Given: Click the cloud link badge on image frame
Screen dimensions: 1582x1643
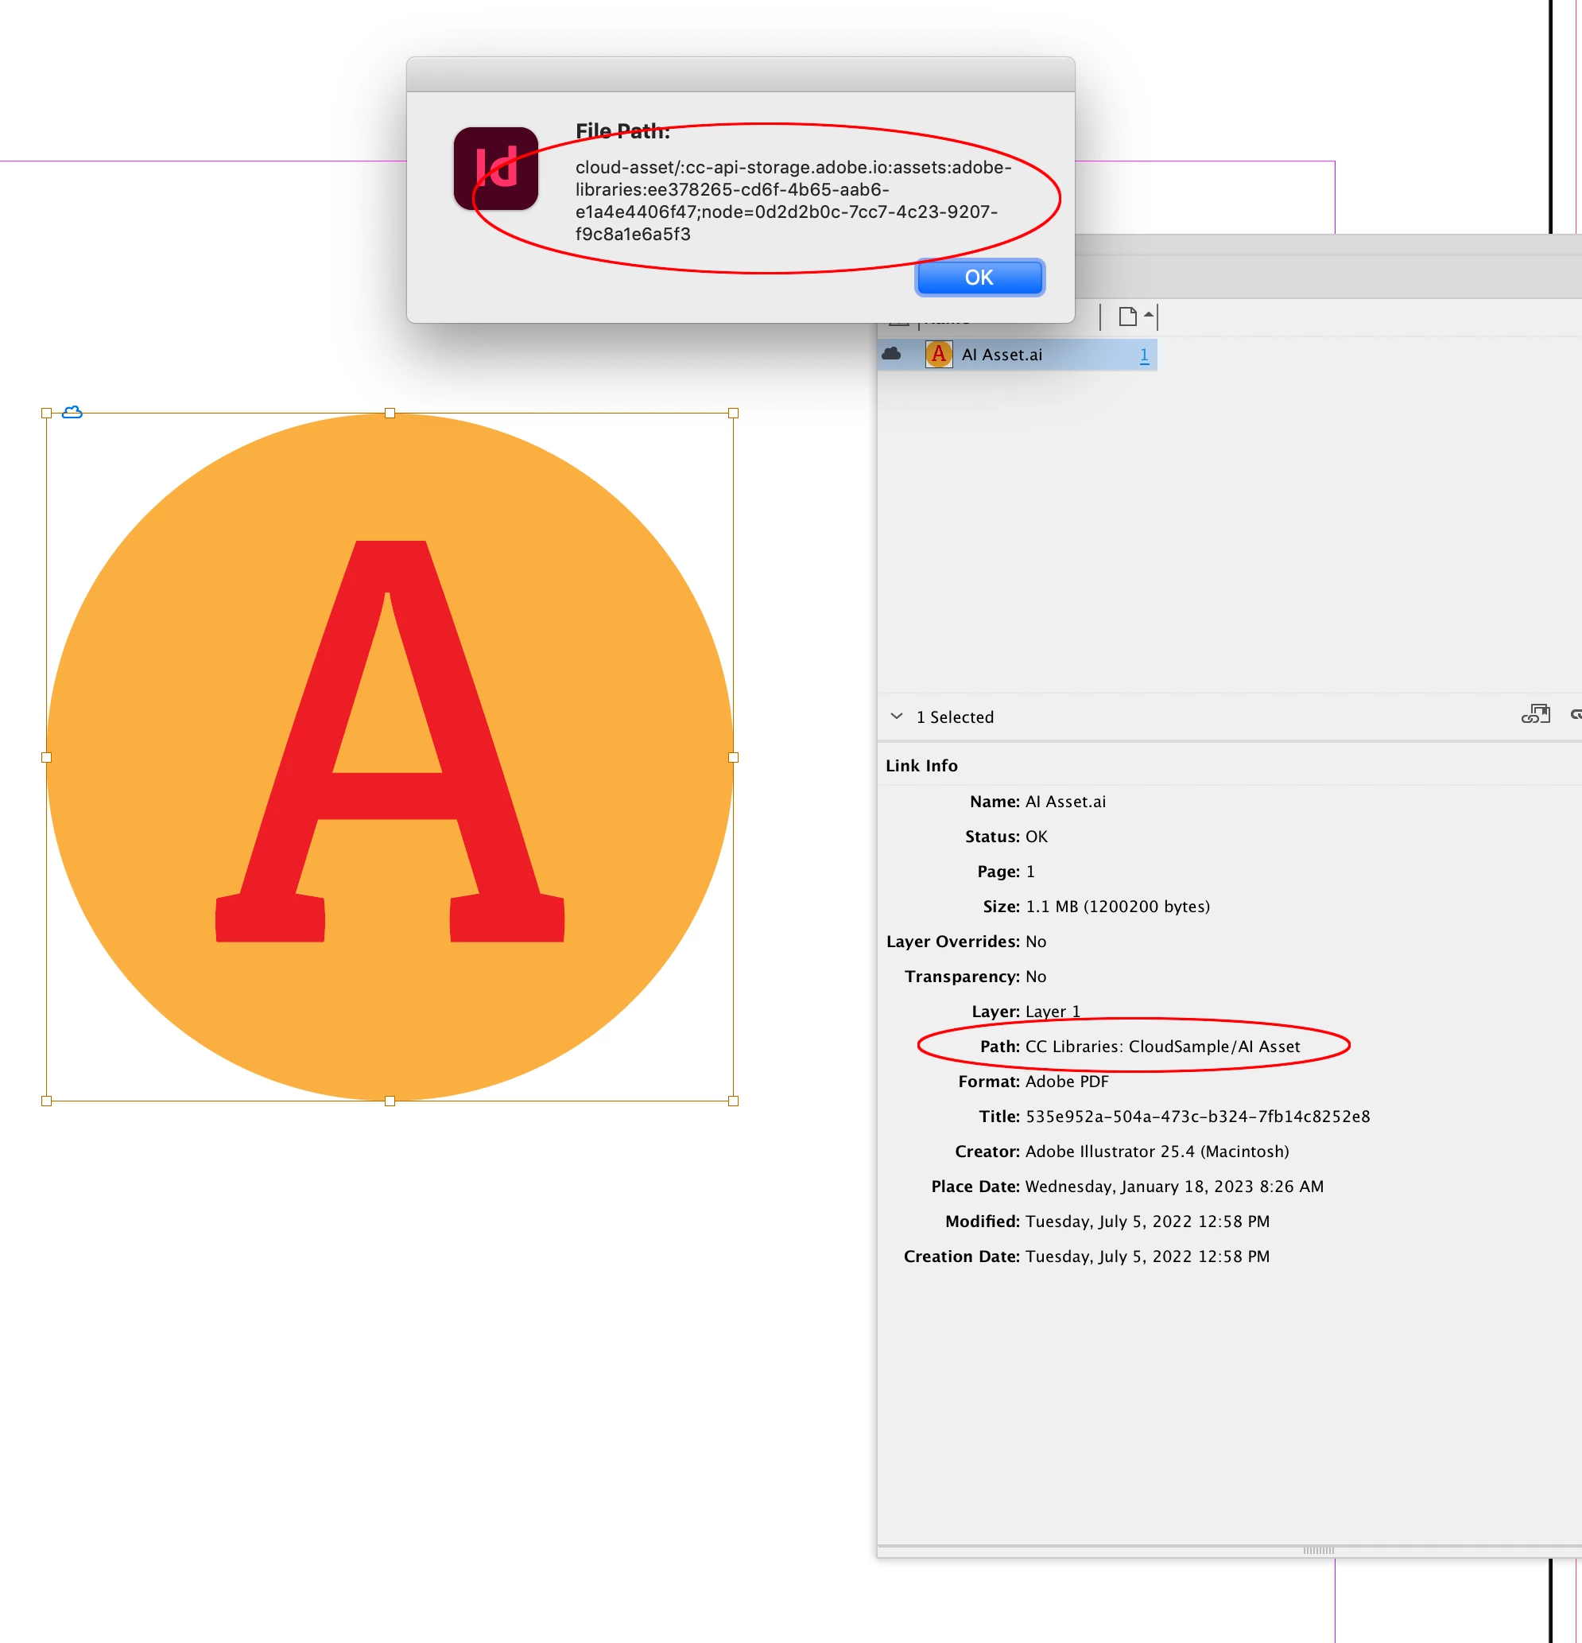Looking at the screenshot, I should [72, 413].
